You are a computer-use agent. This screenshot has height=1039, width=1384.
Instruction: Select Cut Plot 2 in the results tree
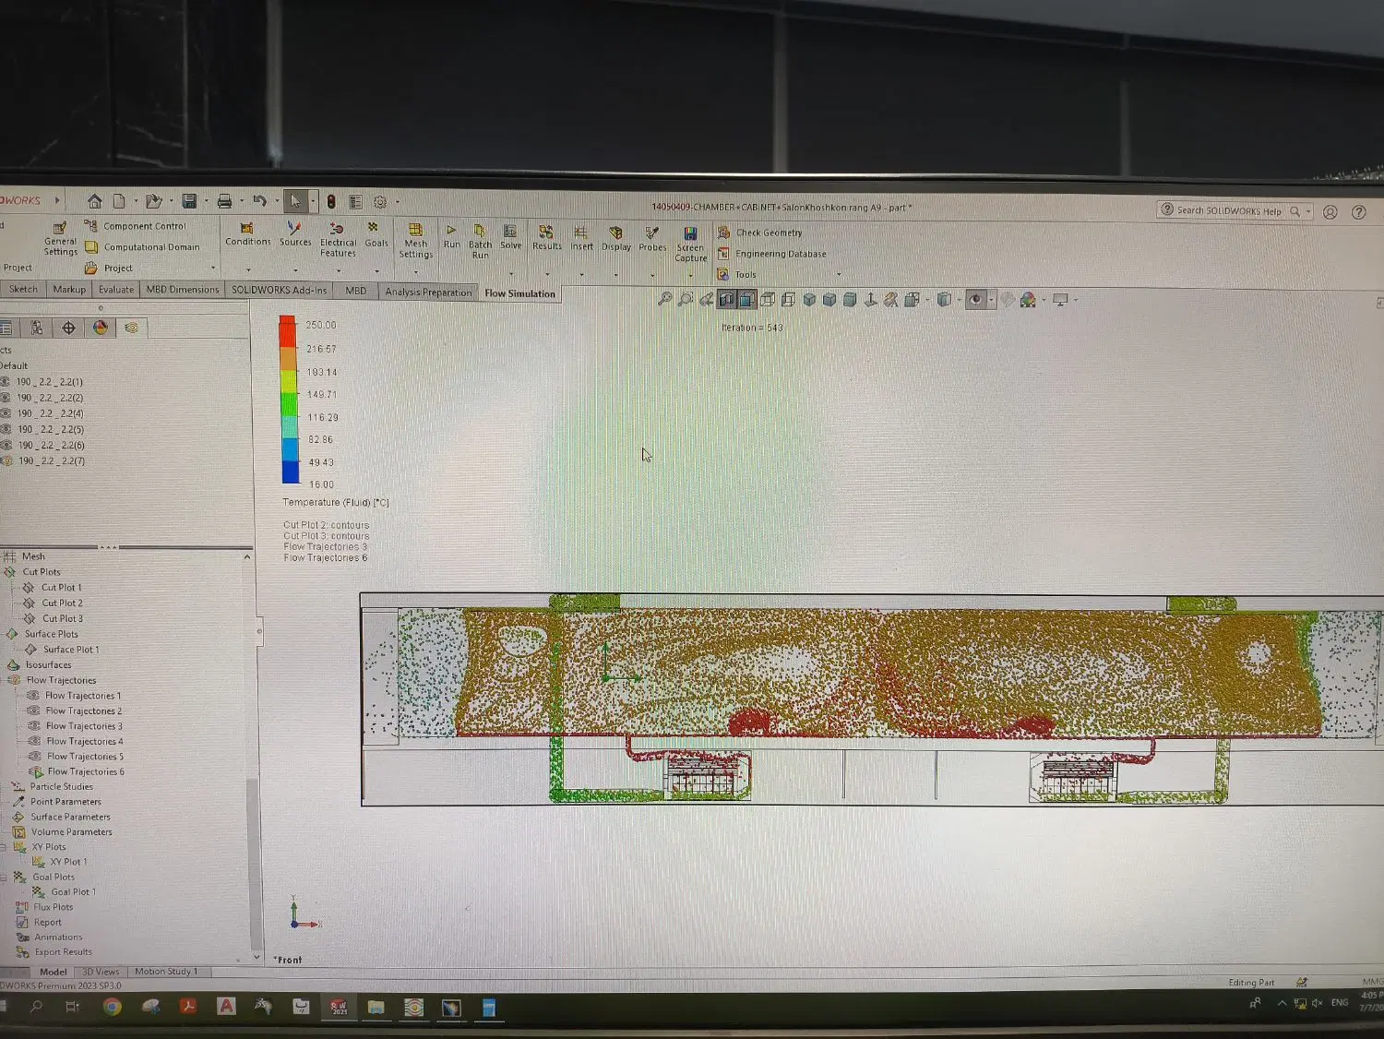coord(62,603)
